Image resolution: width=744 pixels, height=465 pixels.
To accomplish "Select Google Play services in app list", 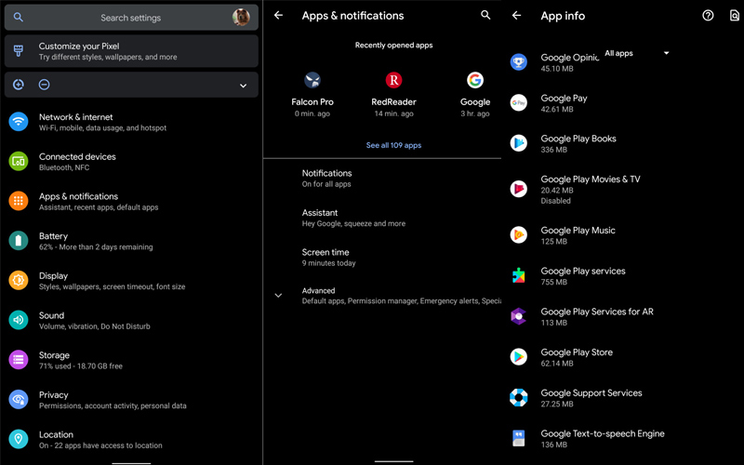I will 582,275.
